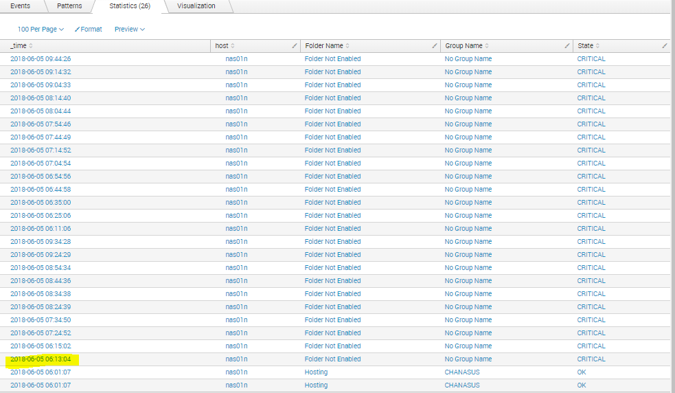Sort table using the Folder Name sort arrows
This screenshot has height=393, width=675.
tap(347, 46)
